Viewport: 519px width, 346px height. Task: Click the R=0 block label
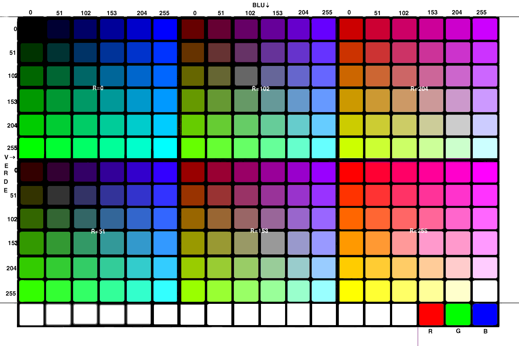click(x=98, y=88)
